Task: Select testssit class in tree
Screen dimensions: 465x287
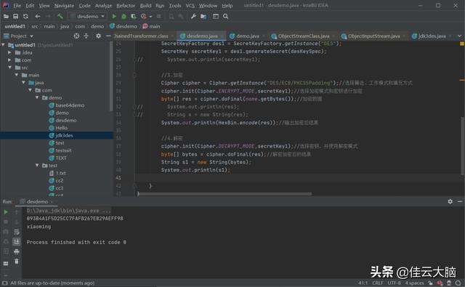Action: coord(60,150)
